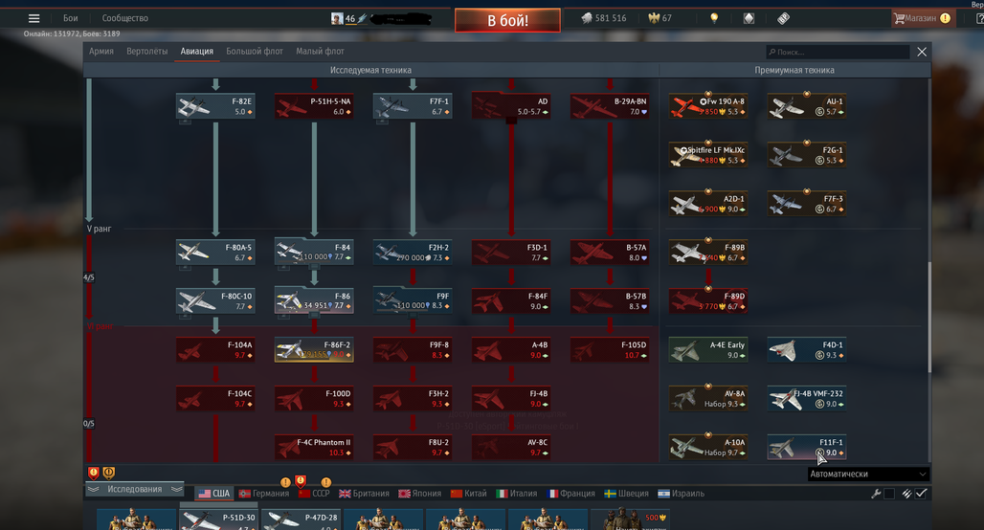
Task: Toggle the checkbox next to wrench icon
Action: coord(888,494)
